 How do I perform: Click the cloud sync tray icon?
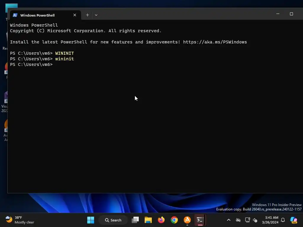click(238, 220)
